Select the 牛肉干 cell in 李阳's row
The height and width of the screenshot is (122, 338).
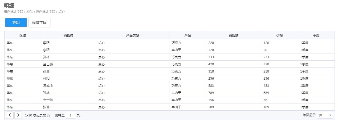point(188,50)
